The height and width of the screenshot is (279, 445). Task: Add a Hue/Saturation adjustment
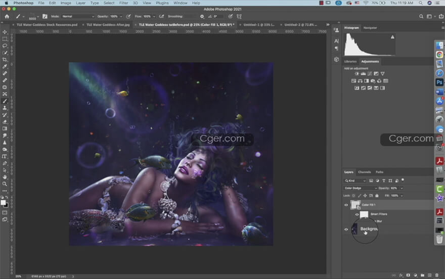click(353, 81)
